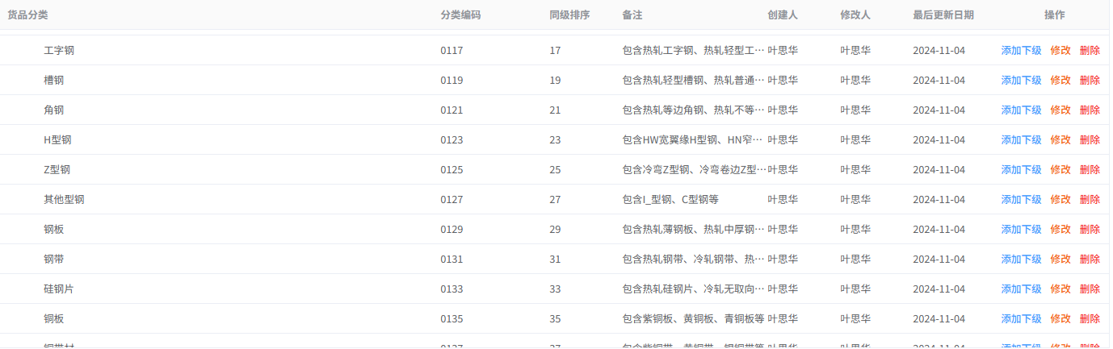This screenshot has width=1113, height=349.
Task: Click remark 包含紫铜板、黄铜板、青铜板等
Action: click(693, 318)
